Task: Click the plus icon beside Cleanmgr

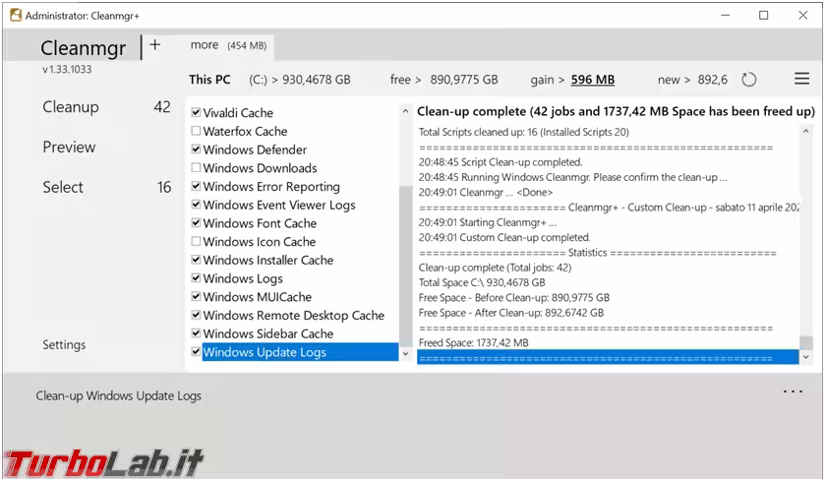Action: (x=154, y=44)
